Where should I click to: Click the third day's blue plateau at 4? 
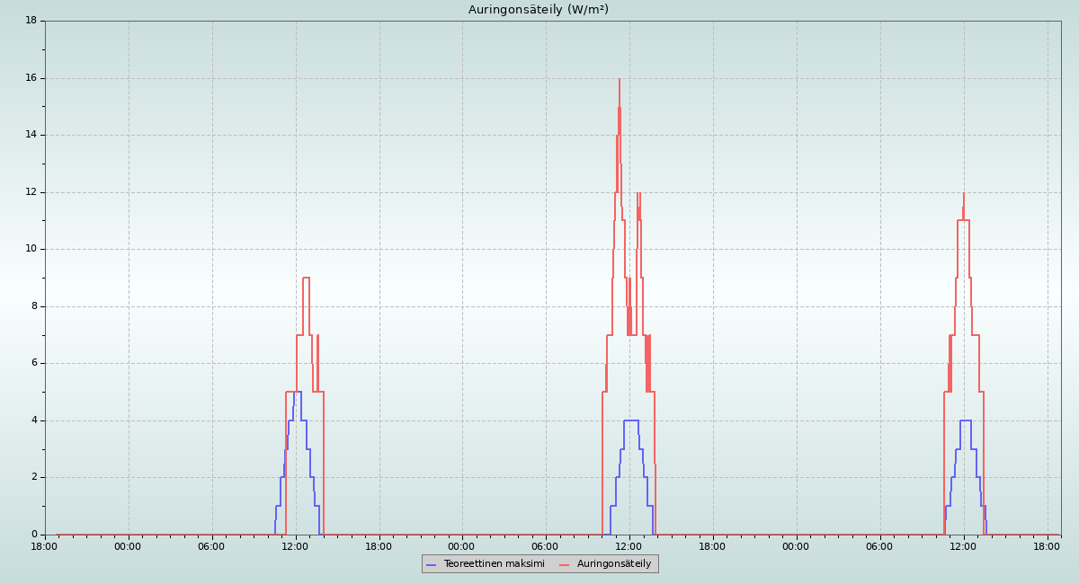966,420
